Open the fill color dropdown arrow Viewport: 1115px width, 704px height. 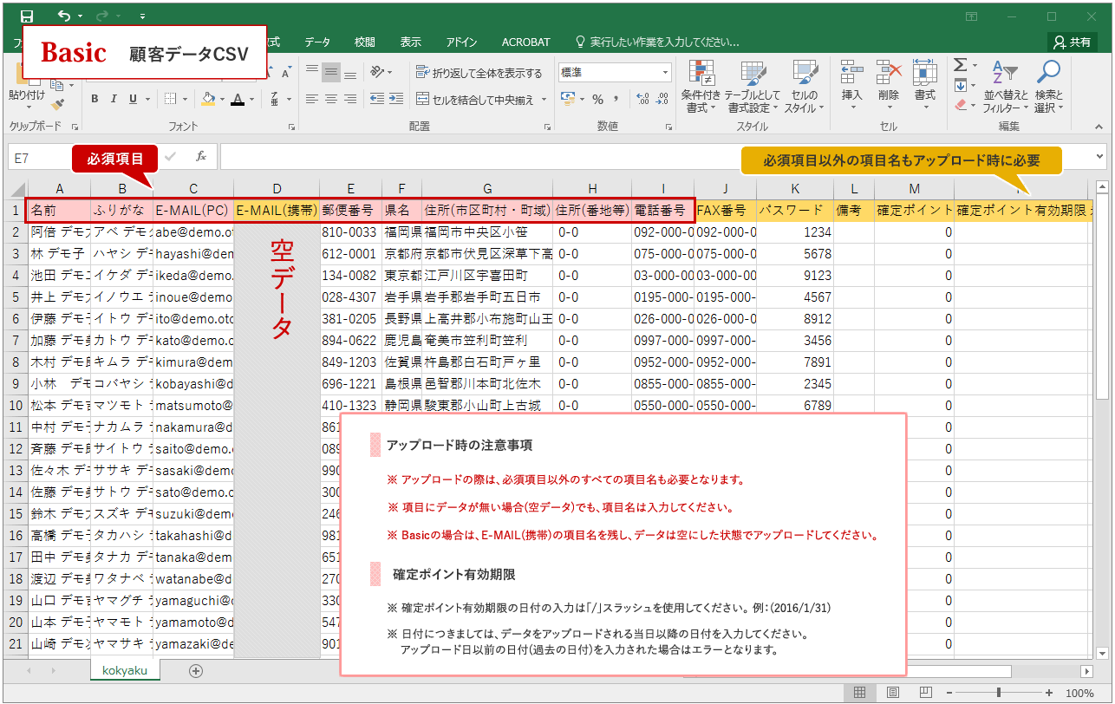pos(221,99)
